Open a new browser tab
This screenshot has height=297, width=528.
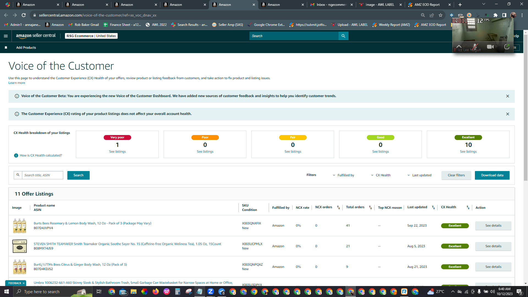coord(460,5)
